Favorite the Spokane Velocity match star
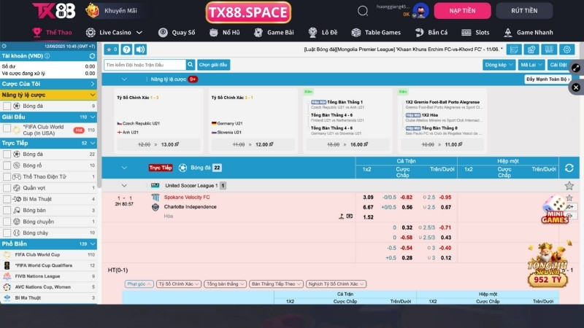584x328 pixels. click(x=569, y=198)
